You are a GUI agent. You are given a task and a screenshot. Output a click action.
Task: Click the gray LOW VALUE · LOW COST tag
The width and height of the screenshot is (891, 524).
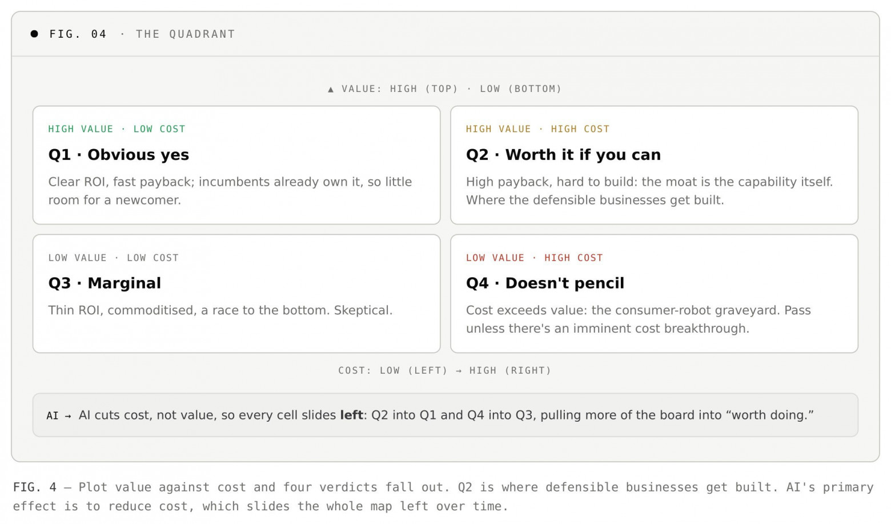click(114, 258)
